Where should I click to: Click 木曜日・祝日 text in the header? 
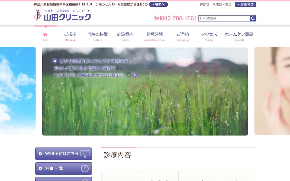tap(222, 4)
